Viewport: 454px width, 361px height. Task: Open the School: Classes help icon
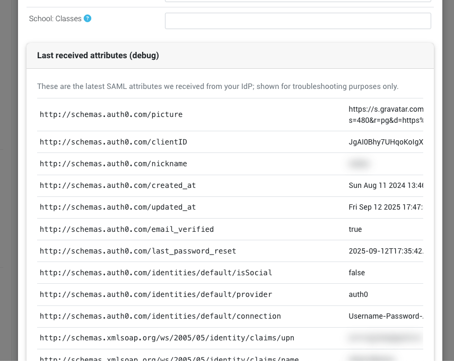point(88,19)
